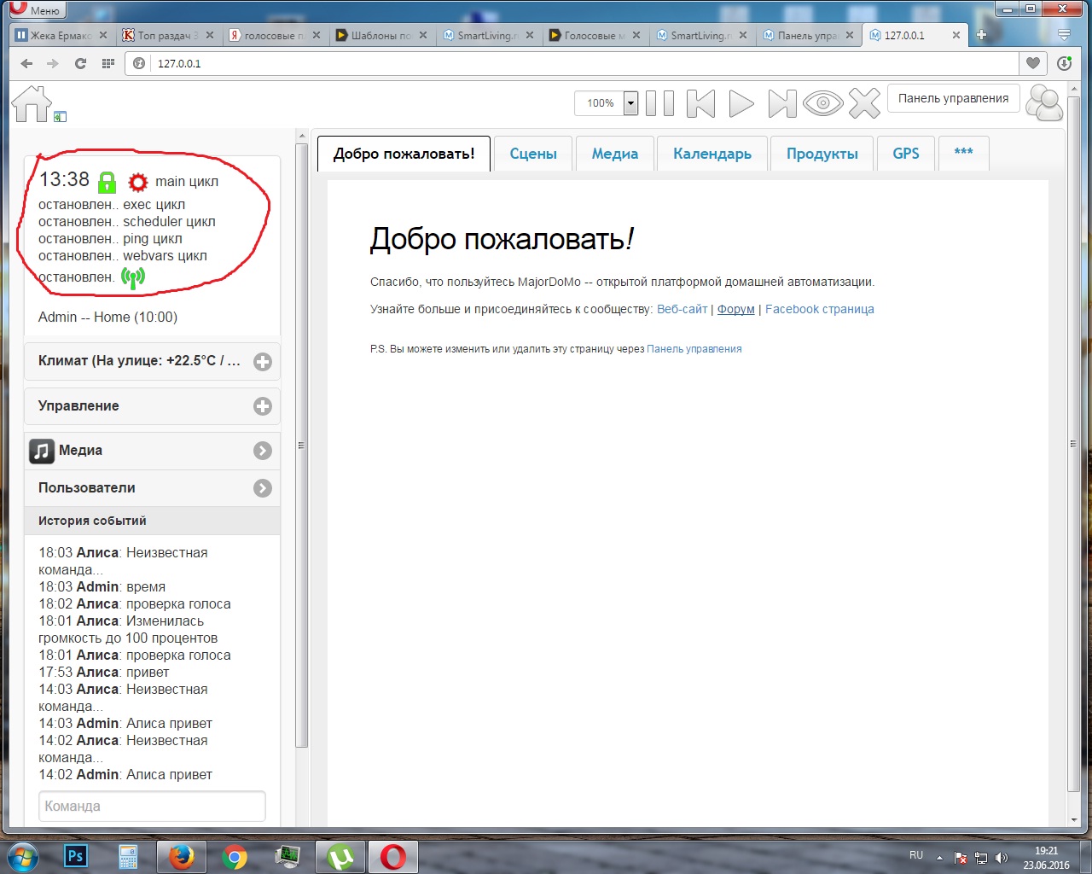The width and height of the screenshot is (1092, 874).
Task: Switch to the Календарь tab
Action: 712,154
